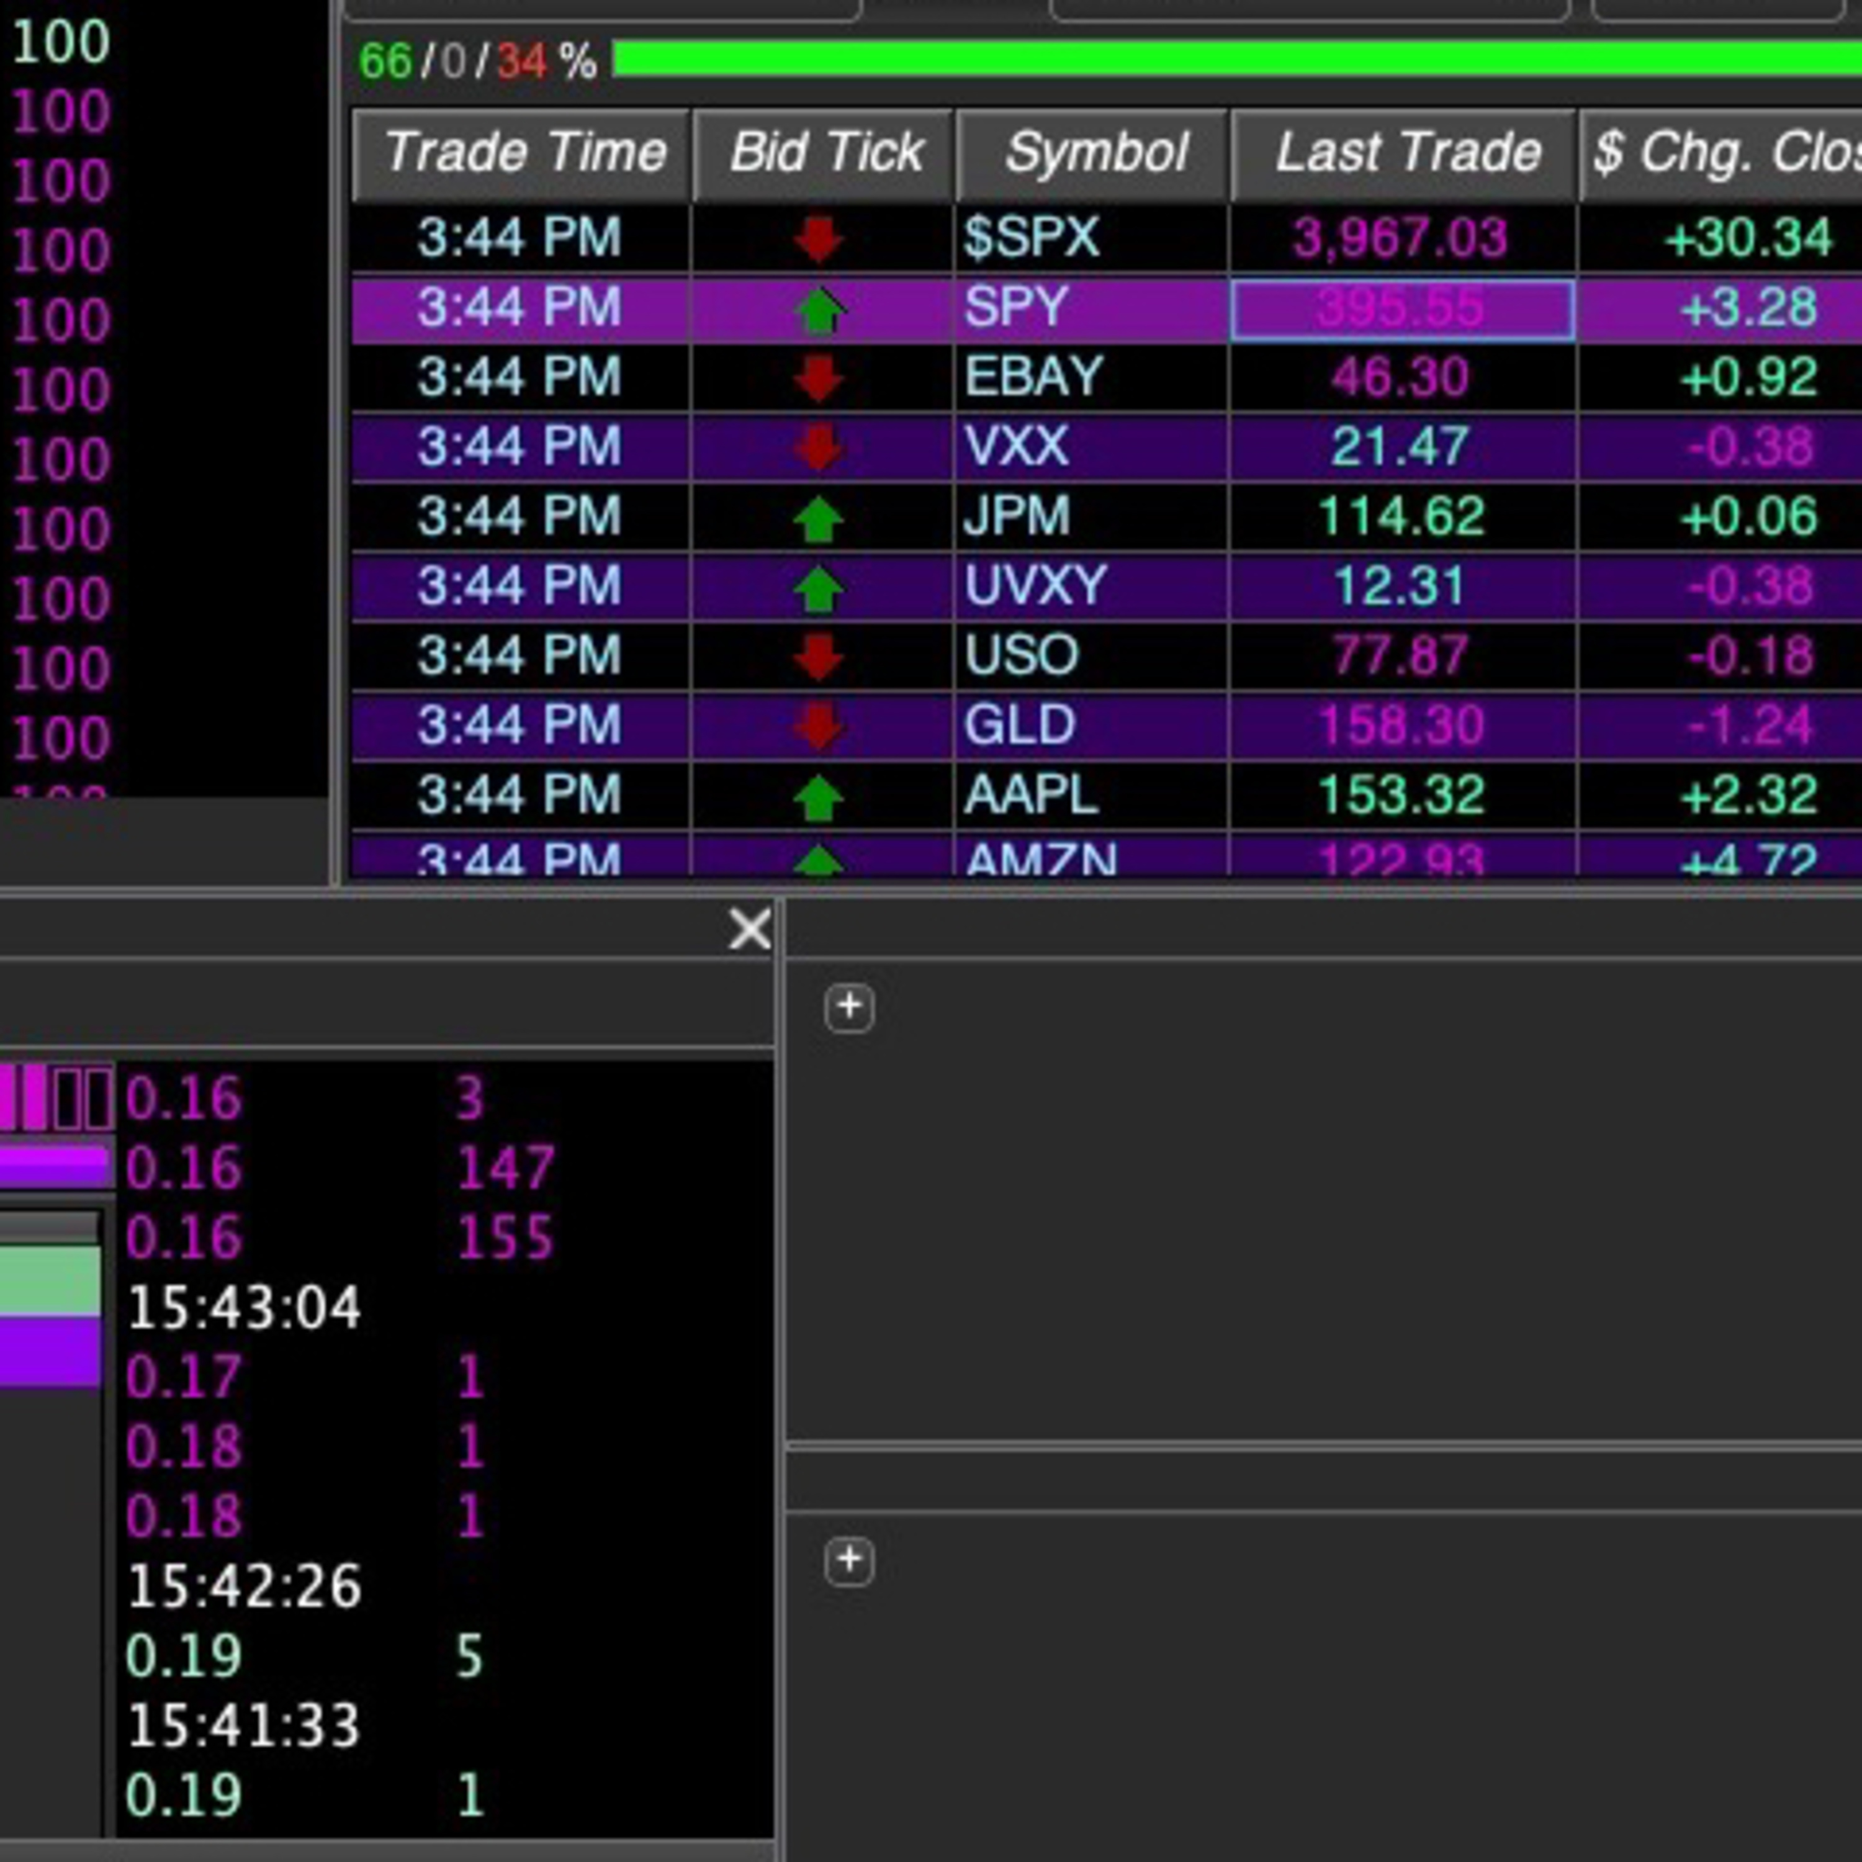Click the highlighted SPY last trade cell 395.55
The width and height of the screenshot is (1862, 1862).
click(x=1403, y=309)
